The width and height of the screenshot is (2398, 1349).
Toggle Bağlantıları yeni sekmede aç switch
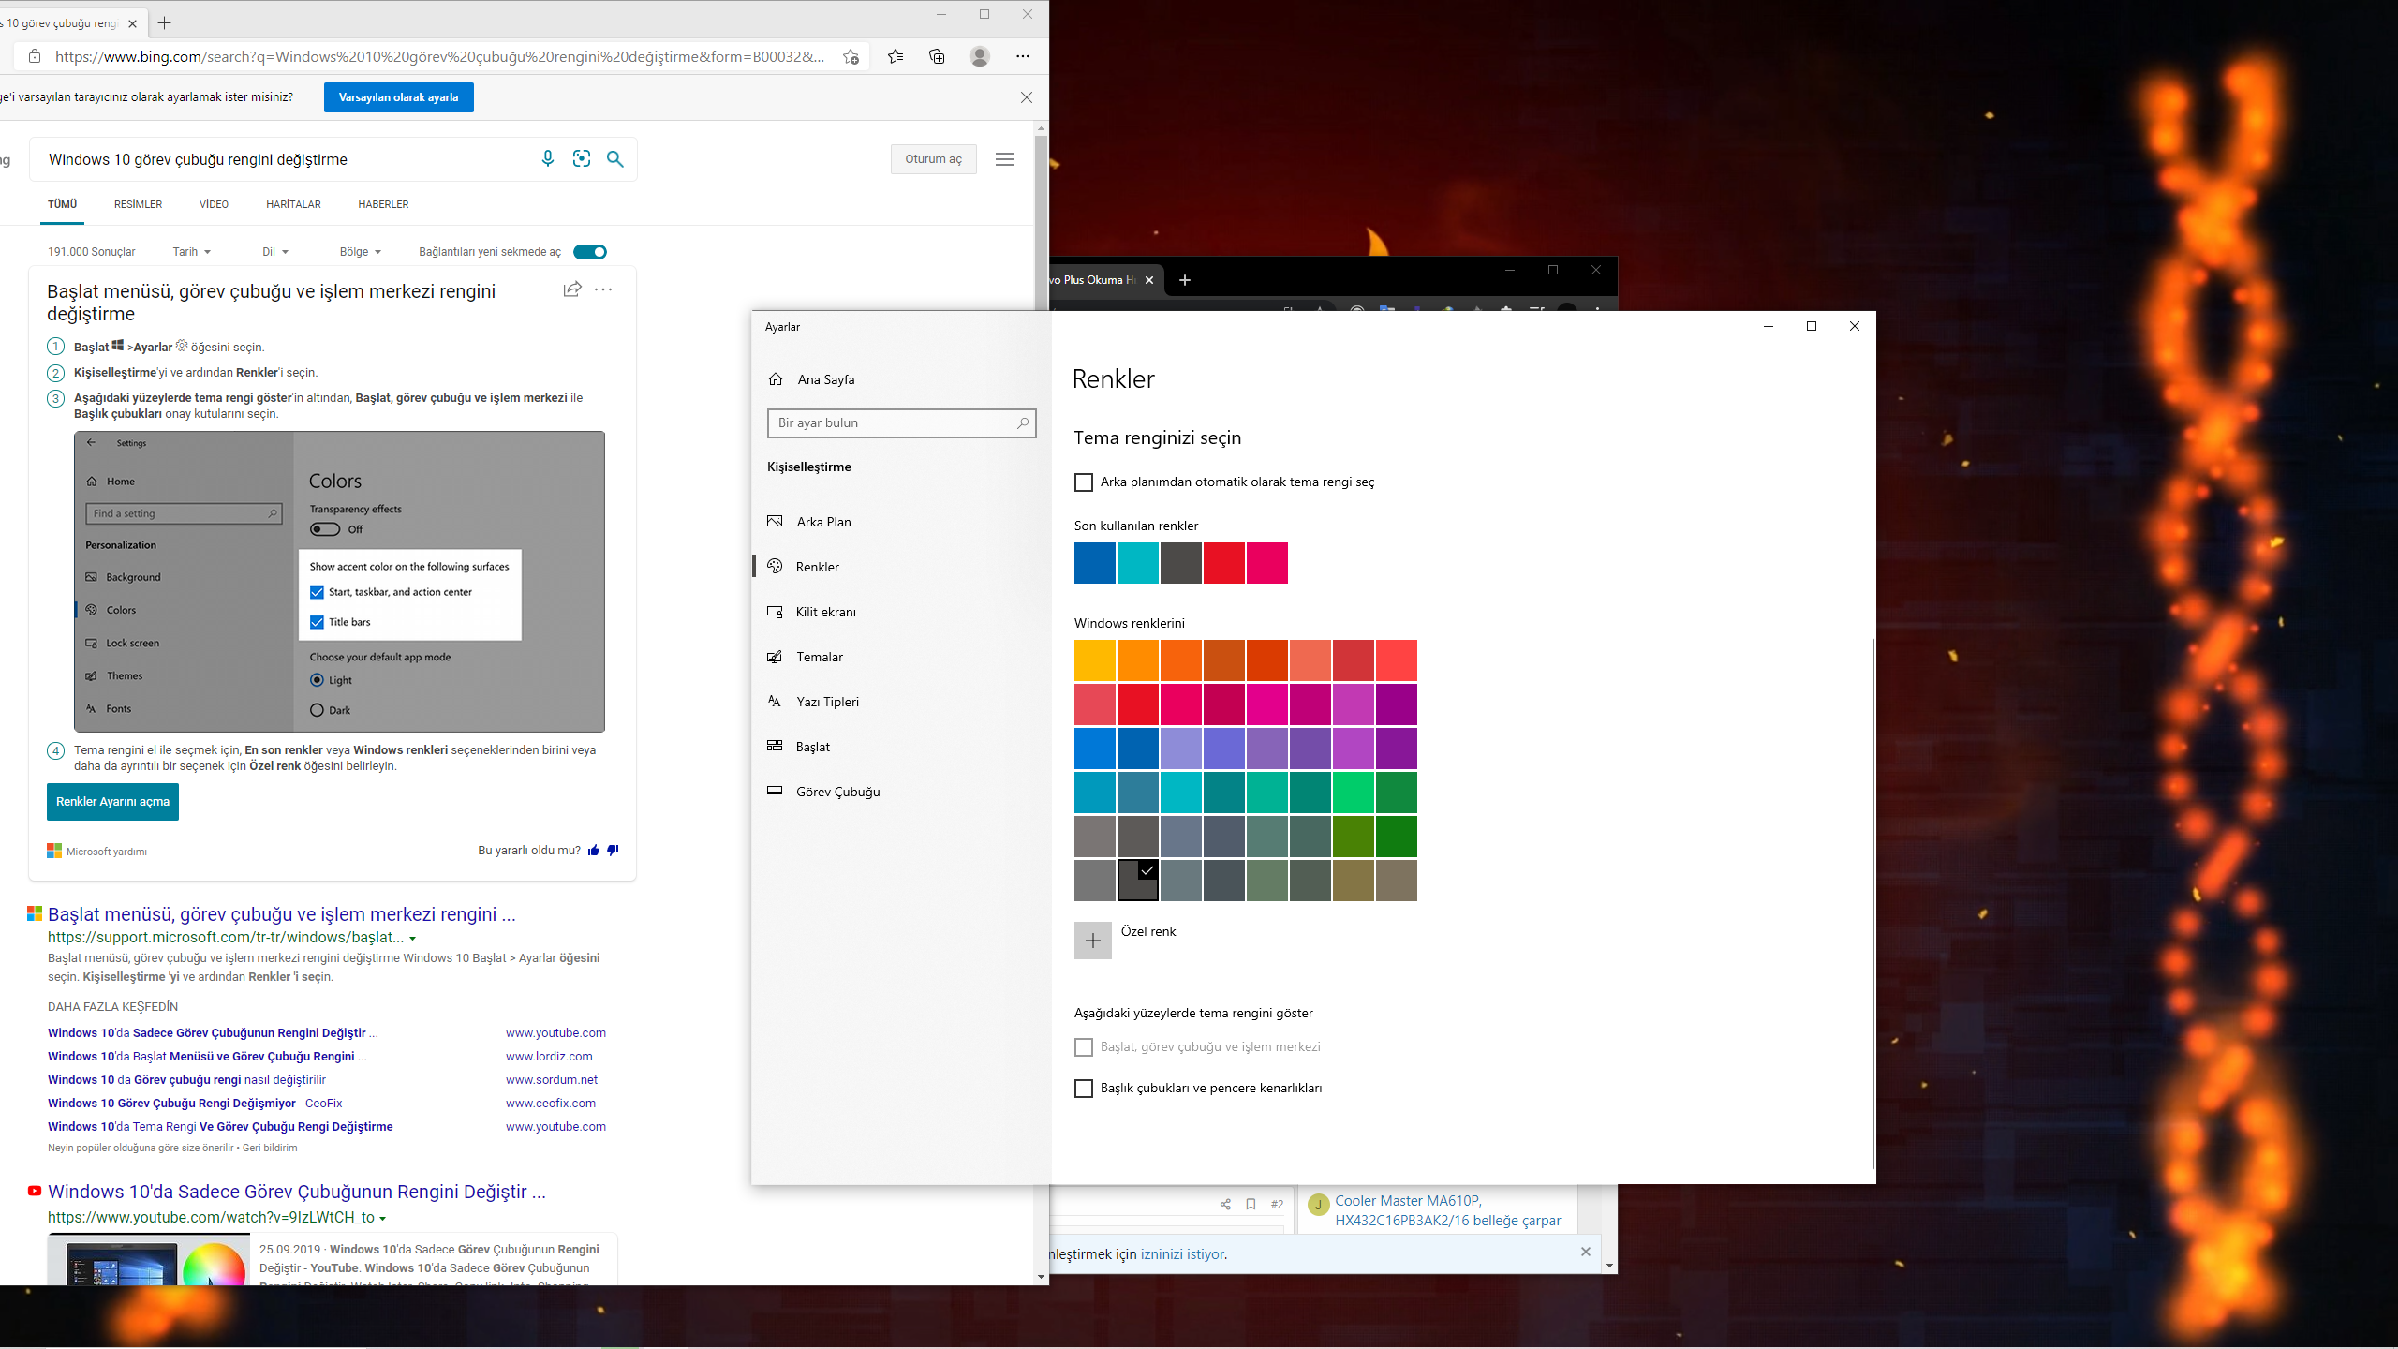point(590,252)
